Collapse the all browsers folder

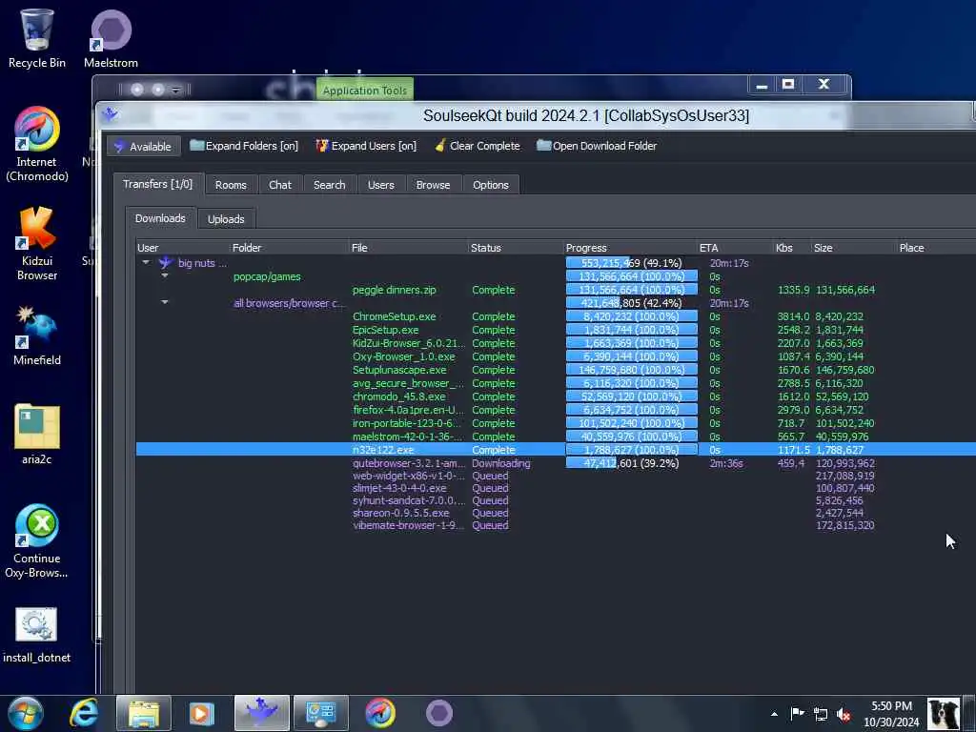(165, 302)
